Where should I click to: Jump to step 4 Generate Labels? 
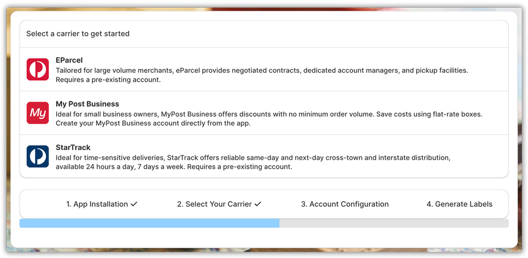[x=459, y=204]
